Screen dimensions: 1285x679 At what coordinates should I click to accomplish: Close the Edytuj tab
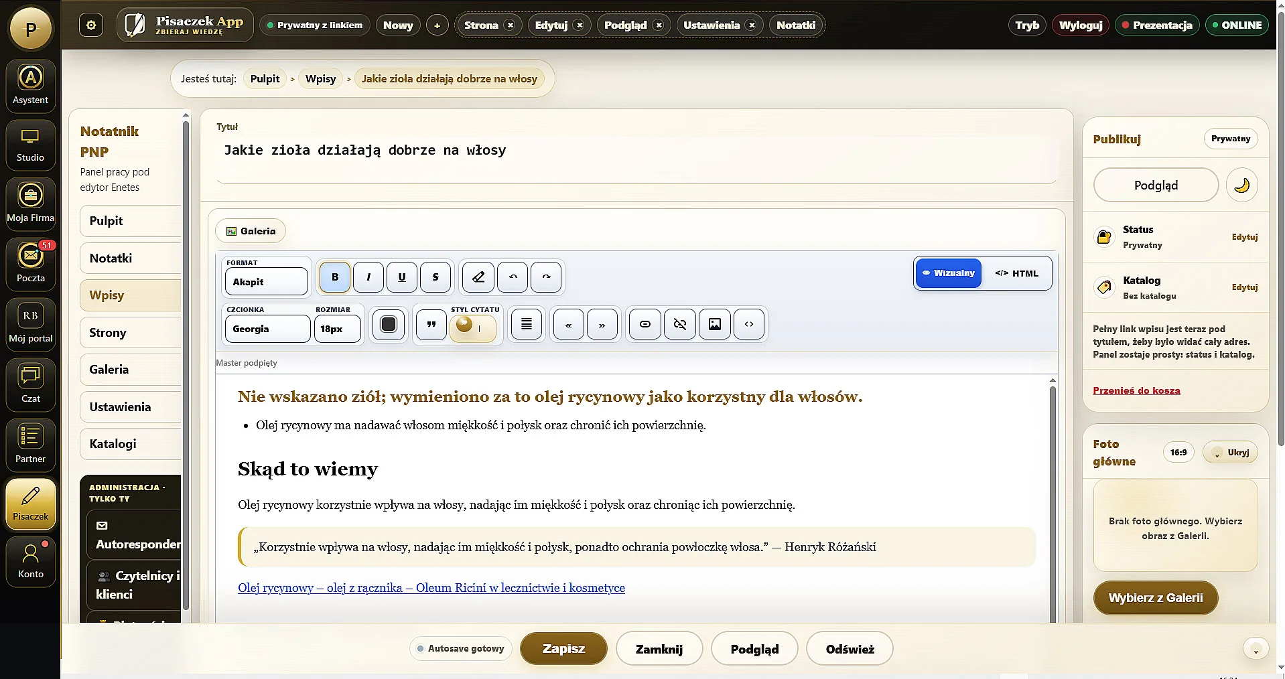click(x=580, y=25)
